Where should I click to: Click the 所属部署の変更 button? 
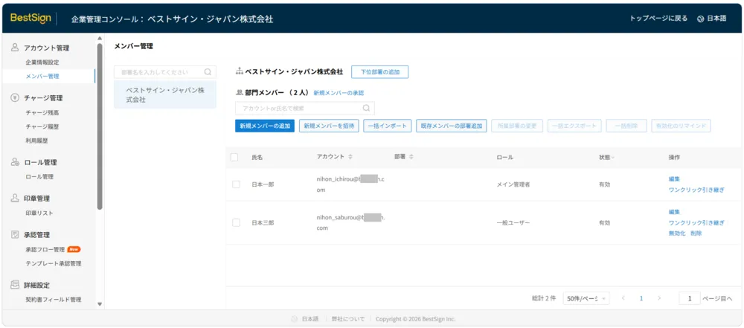point(517,126)
